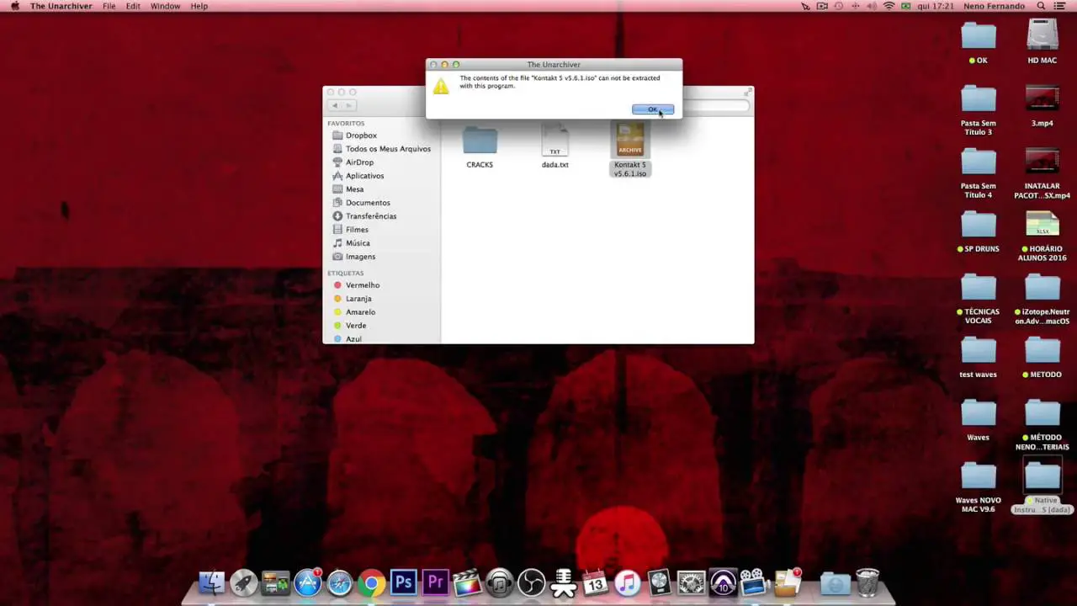
Task: Open the Window menu
Action: tap(165, 6)
